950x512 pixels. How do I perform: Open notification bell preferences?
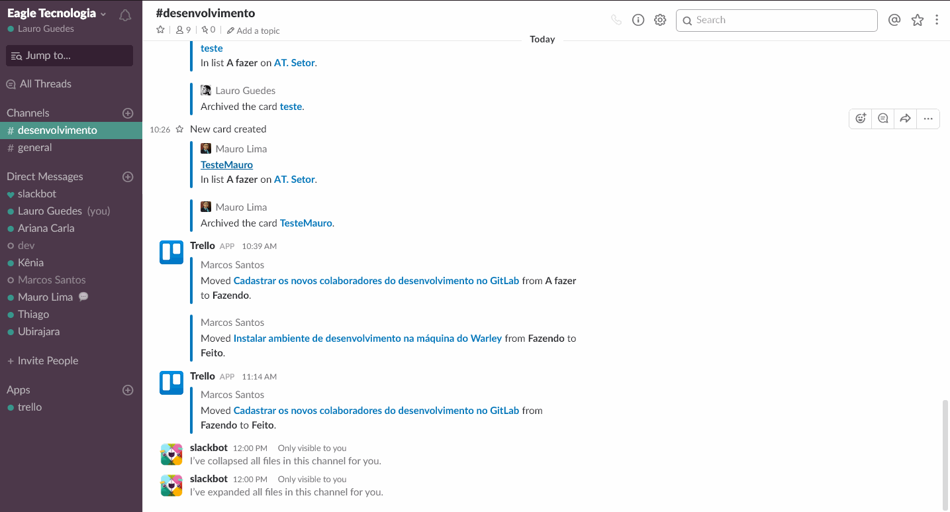click(x=125, y=15)
